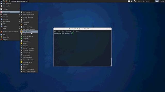Open terminal window menu button in titlebar

pos(55,29)
